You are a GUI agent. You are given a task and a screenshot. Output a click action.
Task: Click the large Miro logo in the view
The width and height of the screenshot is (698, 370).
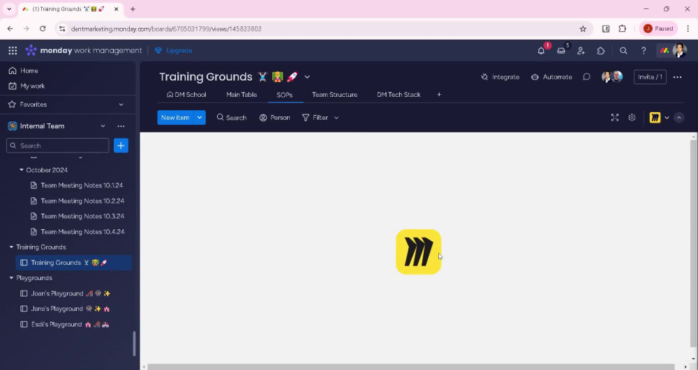(418, 252)
